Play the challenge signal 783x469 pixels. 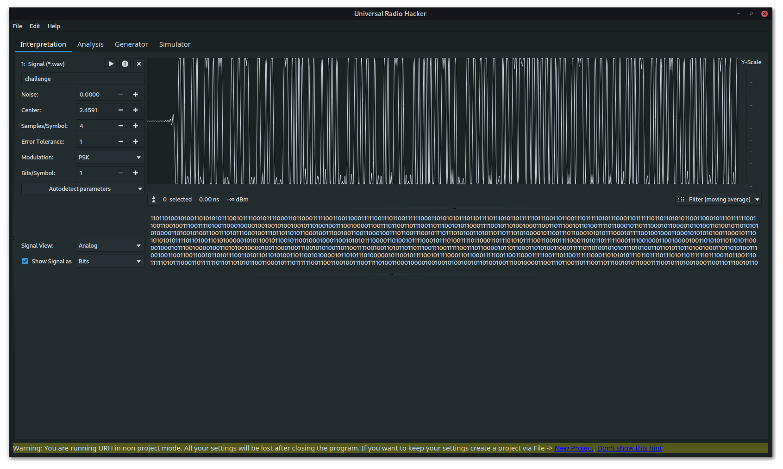coord(111,64)
